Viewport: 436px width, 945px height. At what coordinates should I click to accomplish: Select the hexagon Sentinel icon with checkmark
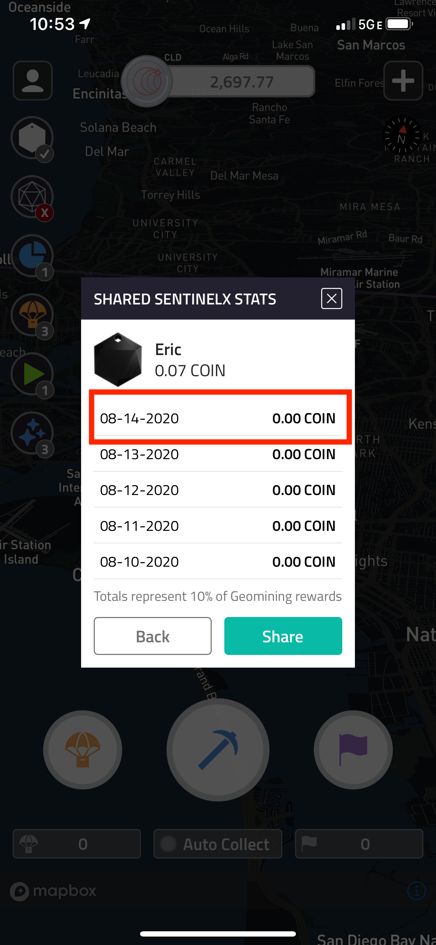(x=32, y=138)
